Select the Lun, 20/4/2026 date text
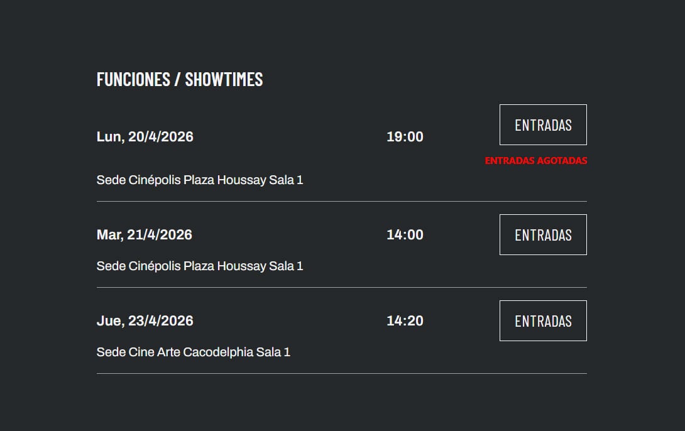Viewport: 685px width, 431px height. [145, 137]
